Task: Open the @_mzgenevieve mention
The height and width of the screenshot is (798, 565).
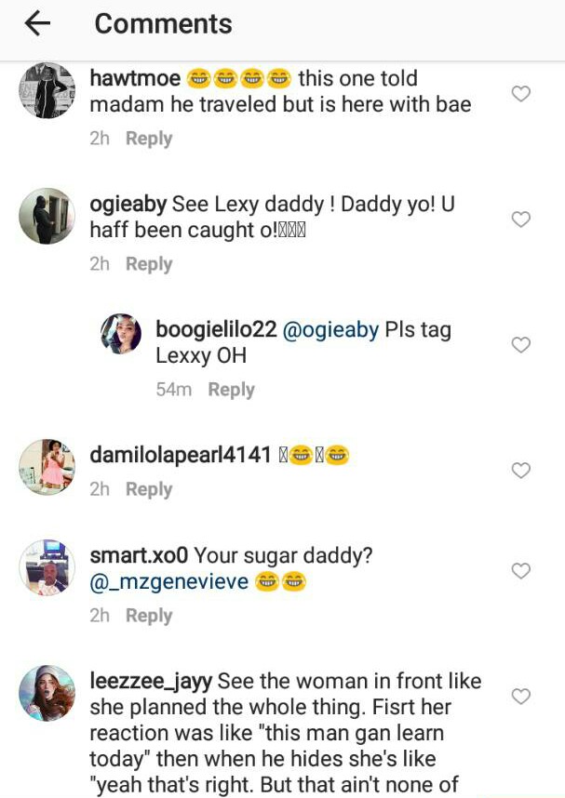Action: pyautogui.click(x=168, y=582)
